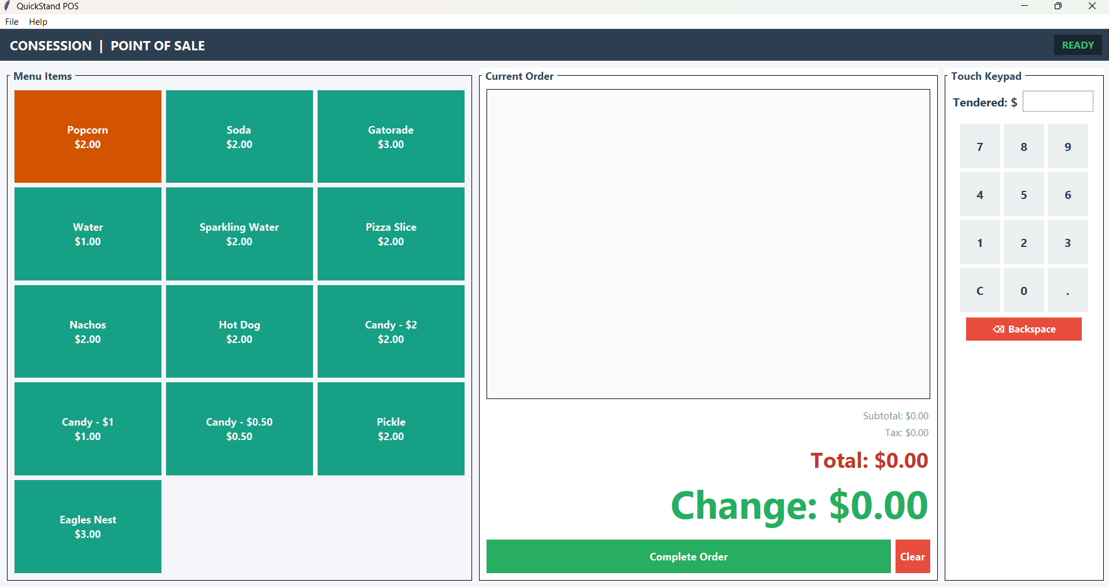Tap keypad digit 9
1109x587 pixels.
click(x=1068, y=146)
